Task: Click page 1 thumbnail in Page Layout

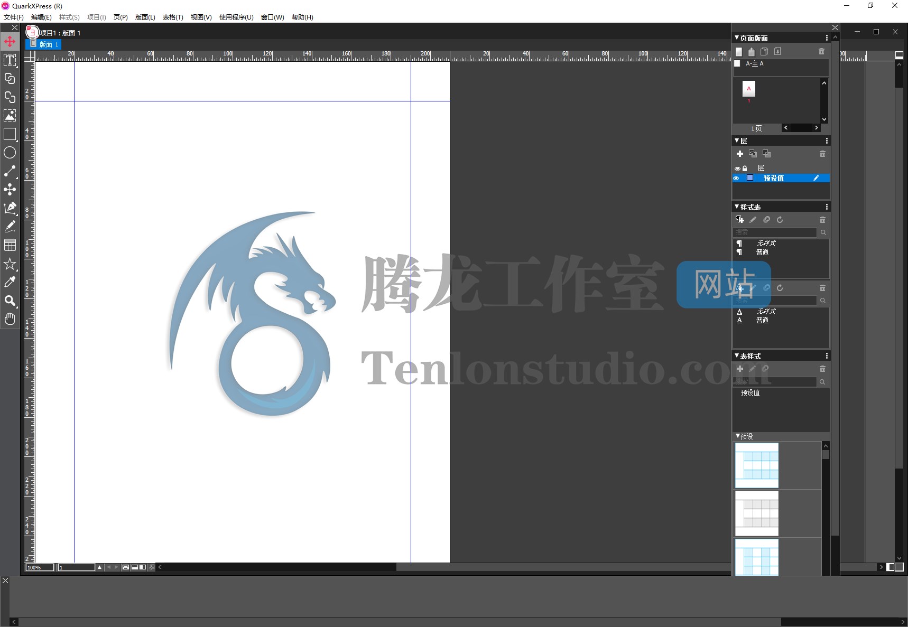Action: pos(748,89)
